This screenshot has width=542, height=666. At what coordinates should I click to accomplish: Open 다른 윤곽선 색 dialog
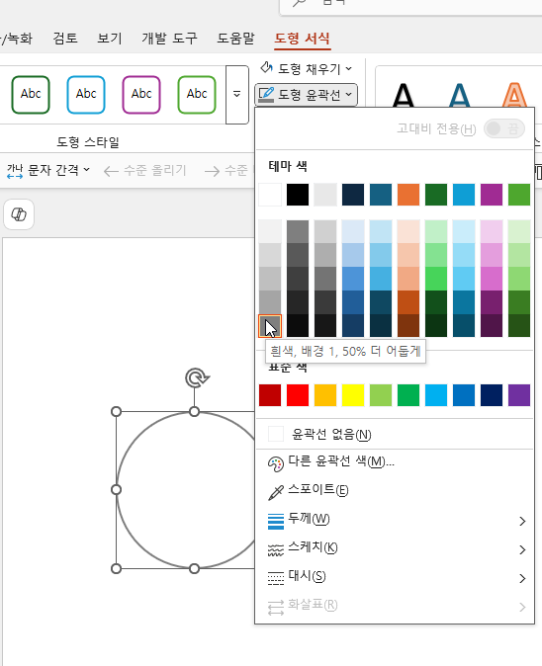point(395,462)
